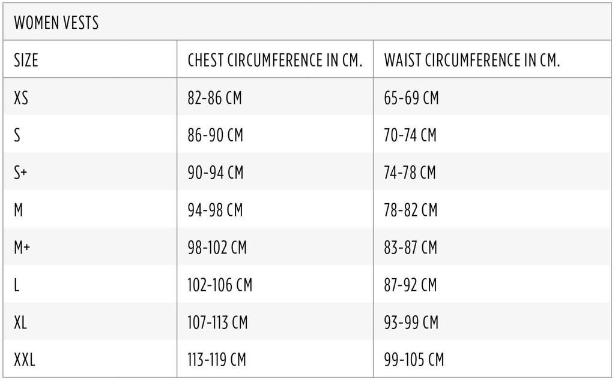Viewport: 615px width, 380px height.
Task: Click the 113-119 CM chest value
Action: pos(217,360)
